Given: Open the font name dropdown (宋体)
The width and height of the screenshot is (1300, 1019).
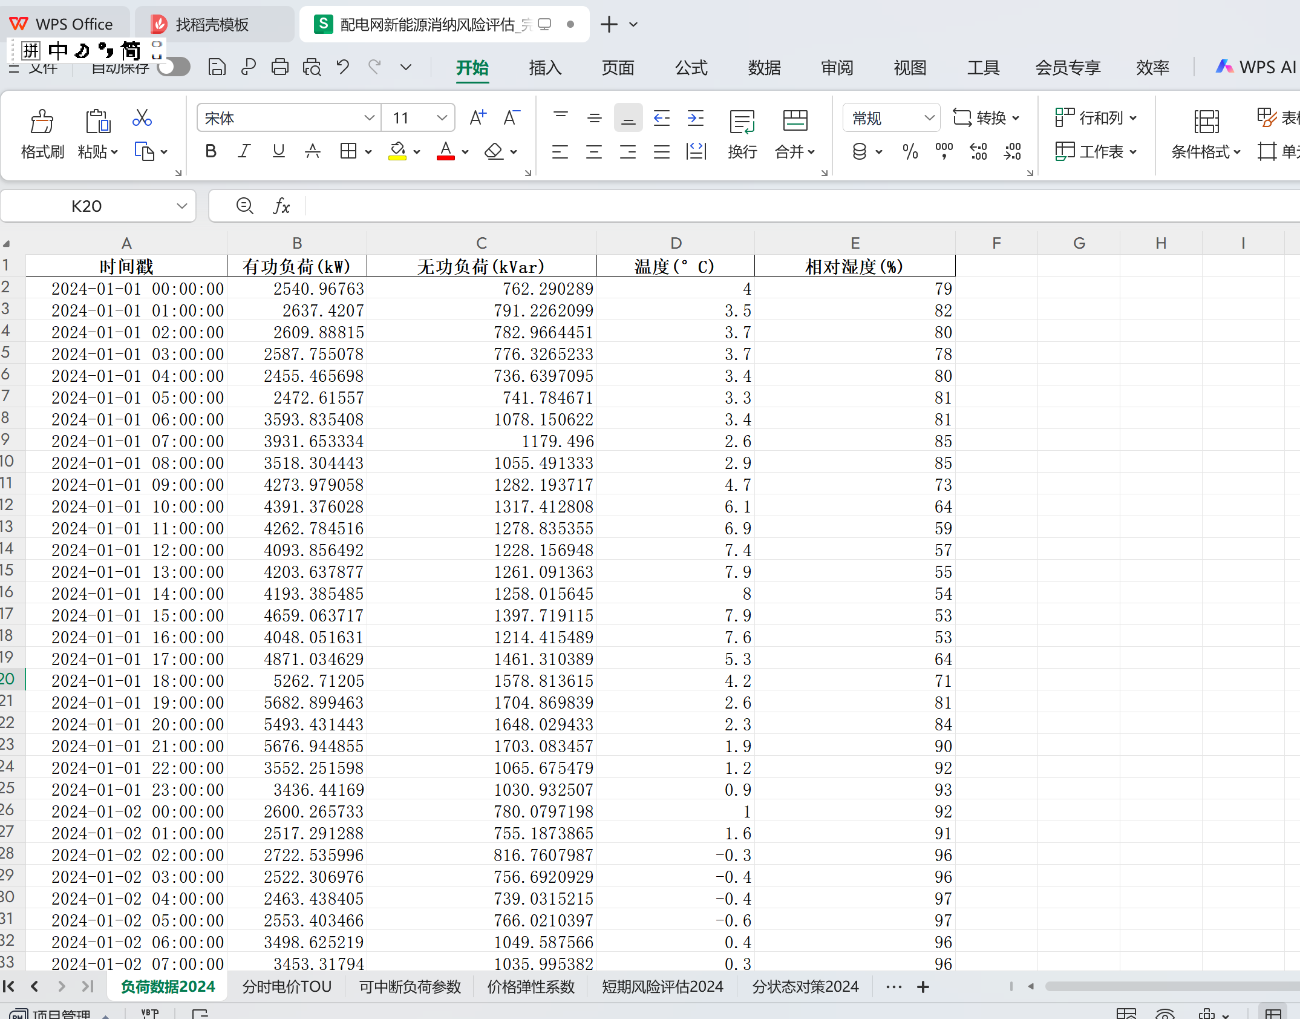Looking at the screenshot, I should tap(369, 118).
